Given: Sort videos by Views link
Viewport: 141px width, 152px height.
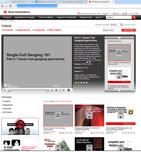Looking at the screenshot, I should tap(63, 101).
